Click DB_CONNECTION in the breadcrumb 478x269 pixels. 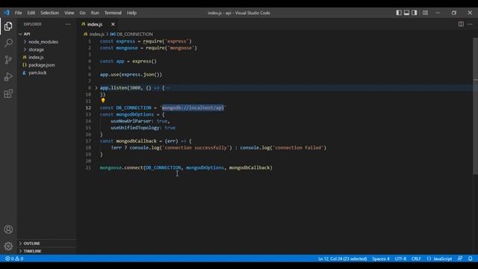134,34
